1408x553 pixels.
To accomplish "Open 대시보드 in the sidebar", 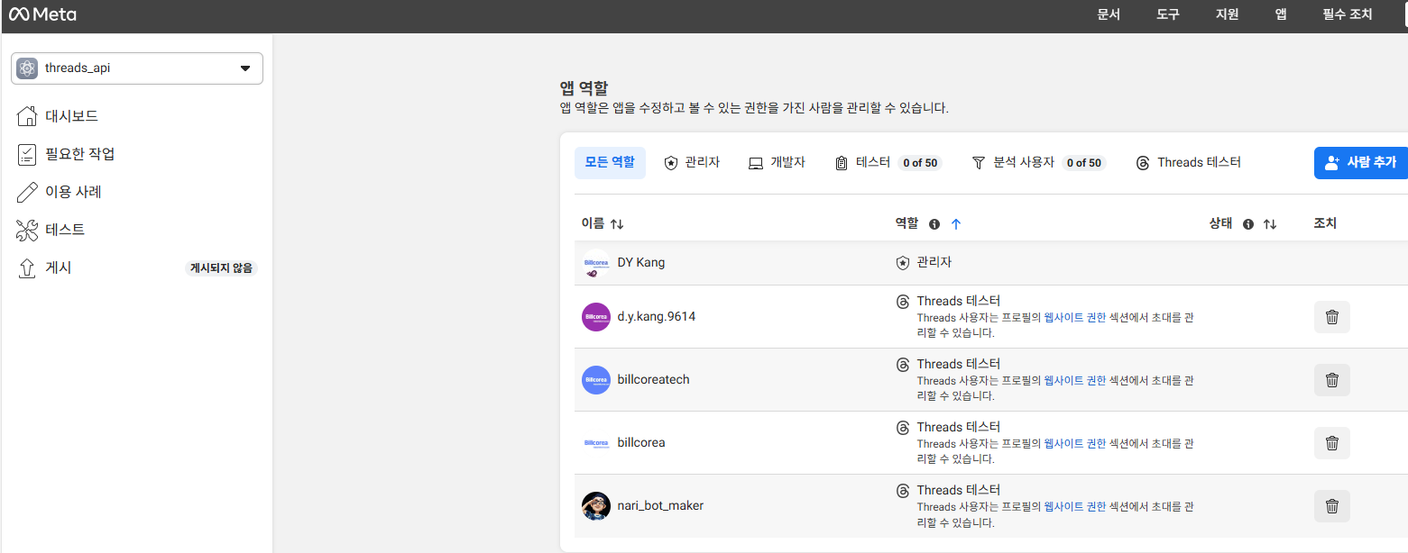I will click(x=71, y=116).
